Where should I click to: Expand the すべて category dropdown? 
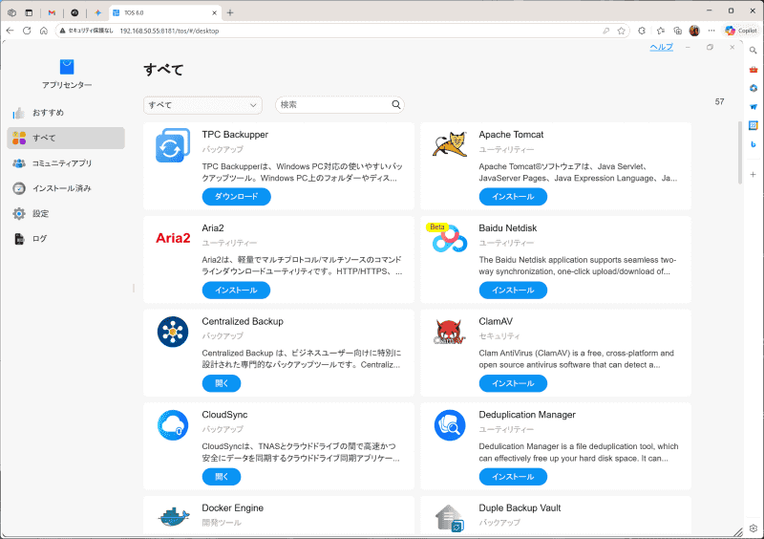202,105
